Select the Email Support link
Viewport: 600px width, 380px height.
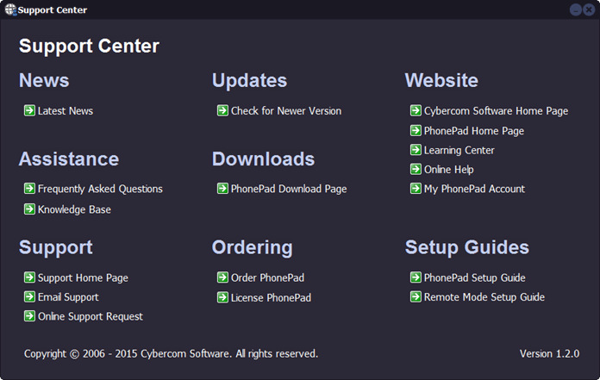(x=68, y=297)
